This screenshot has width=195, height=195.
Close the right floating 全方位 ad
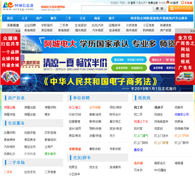(192, 31)
